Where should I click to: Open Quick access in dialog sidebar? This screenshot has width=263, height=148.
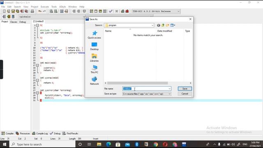pyautogui.click(x=95, y=35)
